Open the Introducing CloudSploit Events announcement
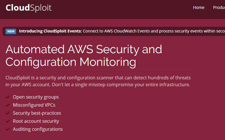The width and height of the screenshot is (225, 140). [x=50, y=31]
